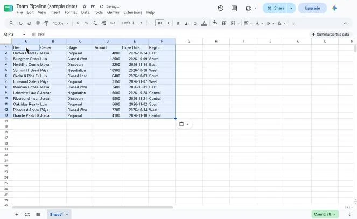Open the View menu
357x219 pixels.
click(42, 12)
